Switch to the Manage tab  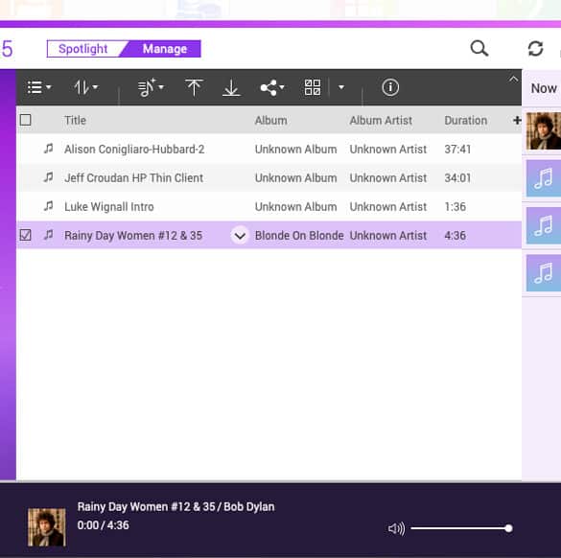coord(165,49)
